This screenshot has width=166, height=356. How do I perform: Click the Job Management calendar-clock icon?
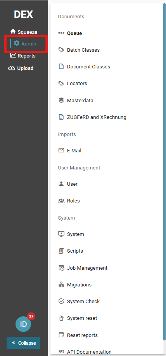click(x=61, y=268)
